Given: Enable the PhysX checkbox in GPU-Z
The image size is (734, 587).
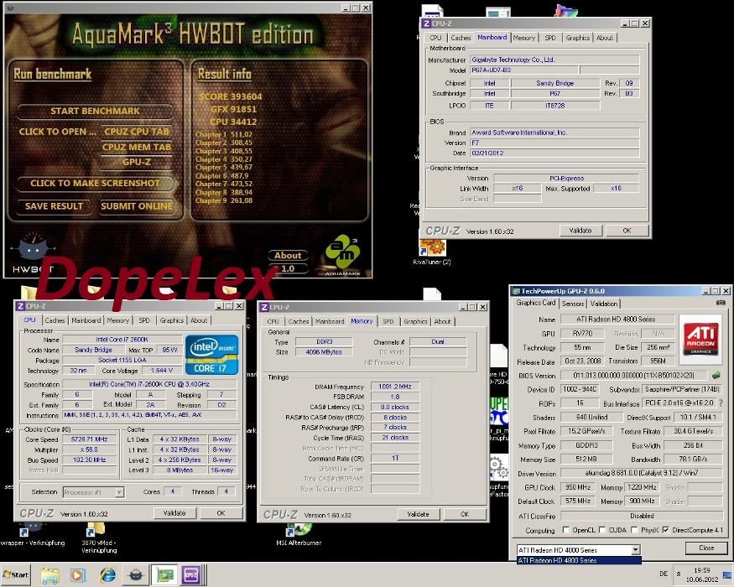Looking at the screenshot, I should click(634, 530).
